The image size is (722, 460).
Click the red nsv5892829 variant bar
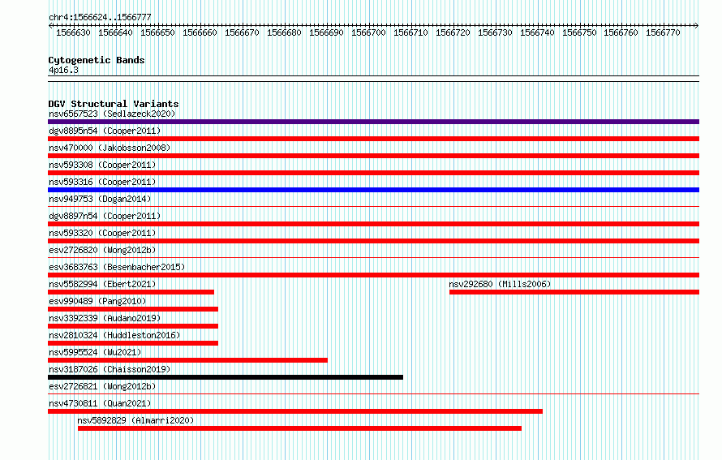(x=300, y=428)
